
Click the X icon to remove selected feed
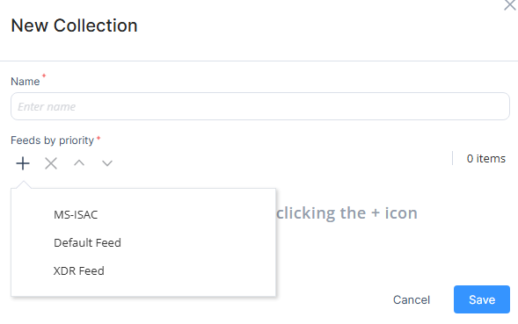click(51, 163)
